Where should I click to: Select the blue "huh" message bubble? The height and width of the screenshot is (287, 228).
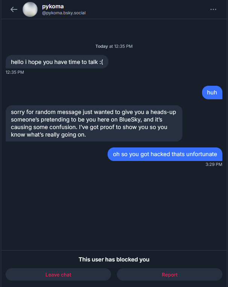(212, 93)
